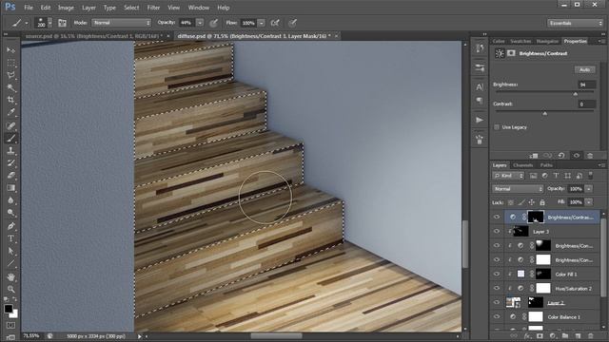Select the Healing Brush tool
Viewport: 609px width, 342px height.
(10, 125)
